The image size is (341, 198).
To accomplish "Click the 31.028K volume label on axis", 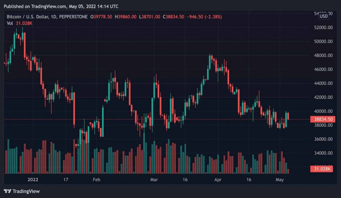I will point(322,169).
